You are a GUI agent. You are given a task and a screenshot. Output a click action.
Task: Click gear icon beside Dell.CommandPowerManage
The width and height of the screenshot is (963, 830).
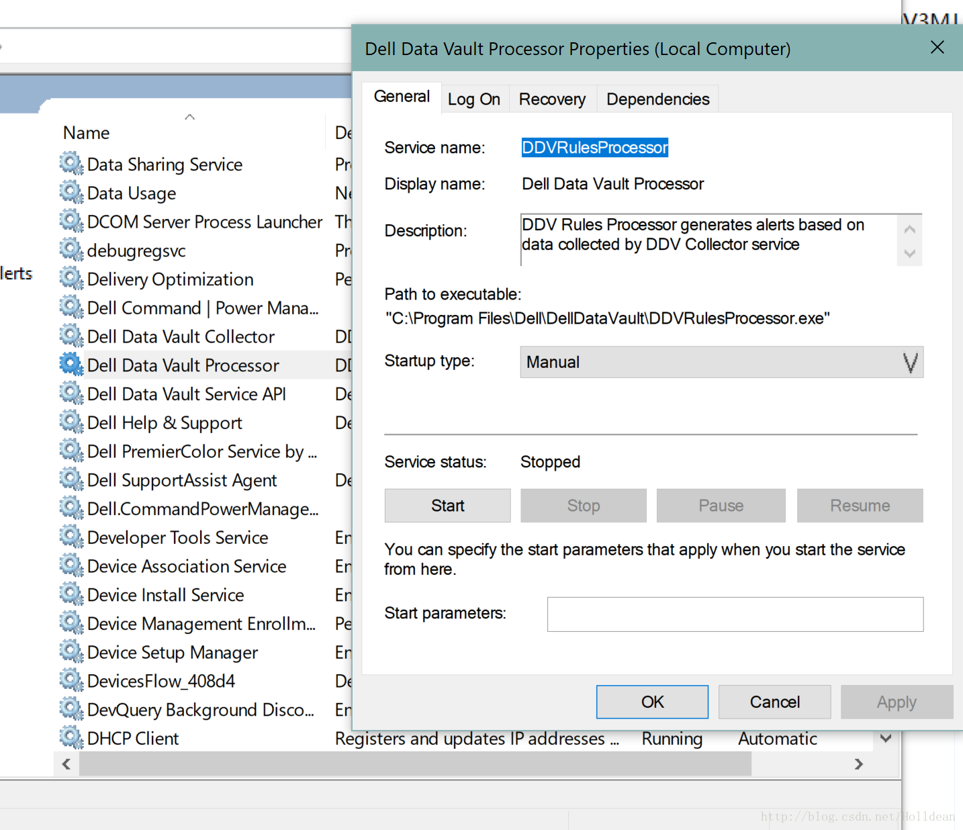point(71,508)
